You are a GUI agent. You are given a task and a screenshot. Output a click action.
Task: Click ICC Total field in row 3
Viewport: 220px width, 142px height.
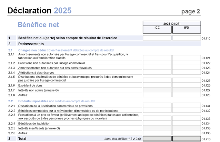157,138
